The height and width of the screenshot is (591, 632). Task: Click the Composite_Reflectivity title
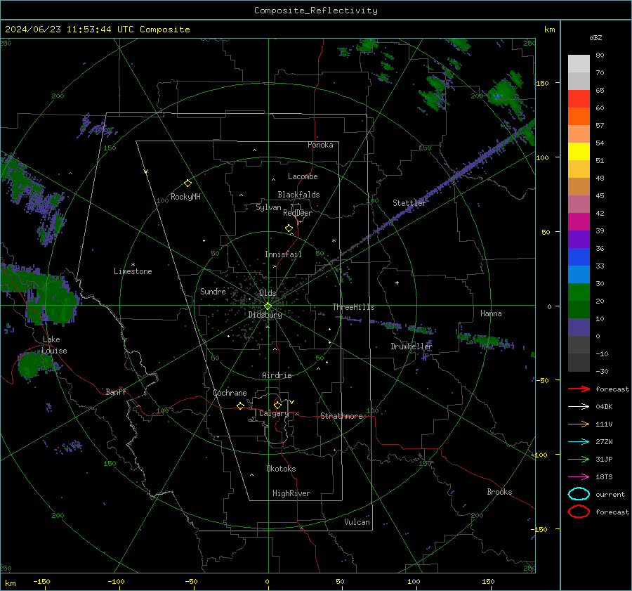(315, 11)
